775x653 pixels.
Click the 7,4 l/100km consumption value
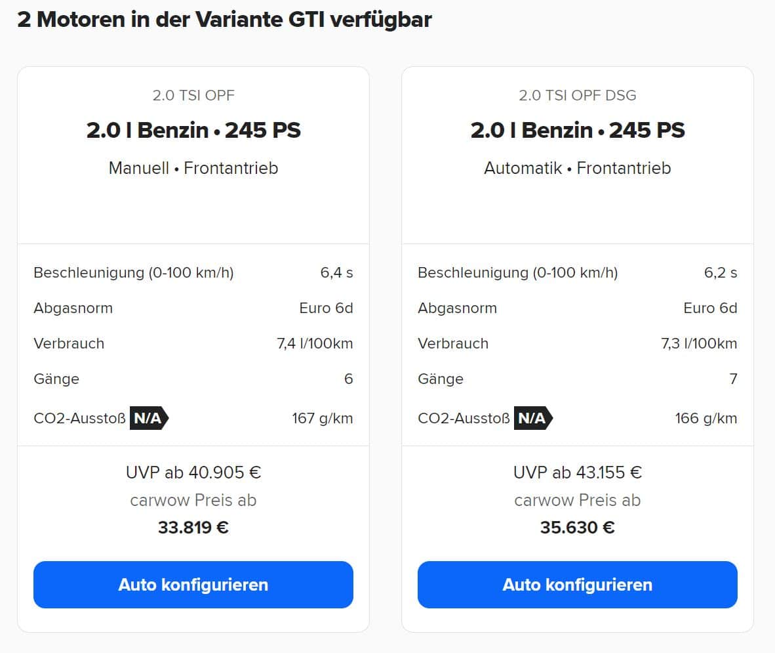coord(315,343)
